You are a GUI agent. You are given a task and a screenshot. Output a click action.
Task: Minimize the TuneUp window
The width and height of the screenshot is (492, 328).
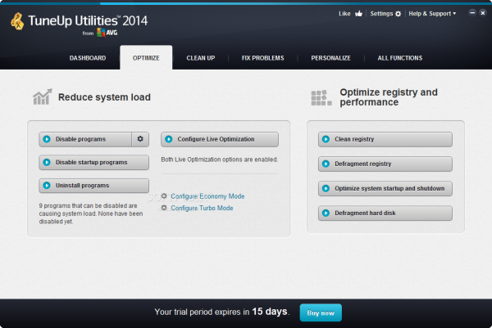click(x=472, y=12)
